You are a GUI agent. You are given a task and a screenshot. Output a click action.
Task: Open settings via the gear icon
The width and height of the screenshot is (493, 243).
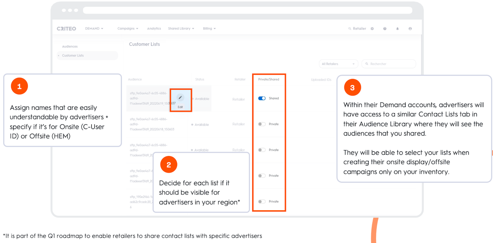click(x=372, y=28)
